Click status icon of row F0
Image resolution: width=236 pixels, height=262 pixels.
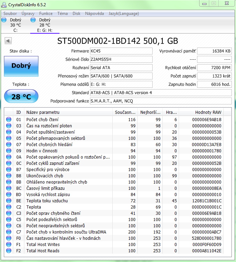click(x=9, y=238)
